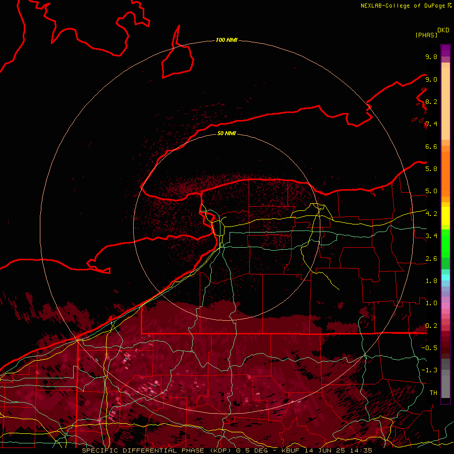Click the 9.0 value on the scale
The height and width of the screenshot is (454, 454).
point(431,79)
